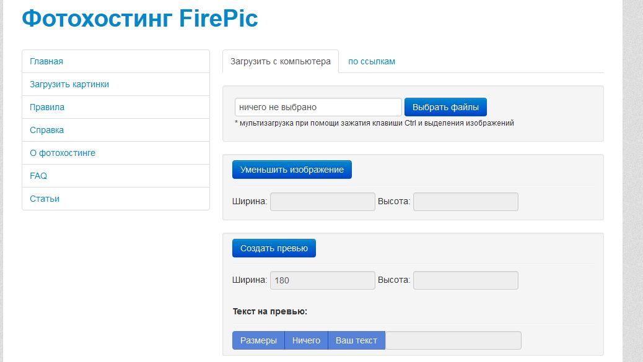
Task: Open the Статьи sidebar link
Action: [x=116, y=199]
